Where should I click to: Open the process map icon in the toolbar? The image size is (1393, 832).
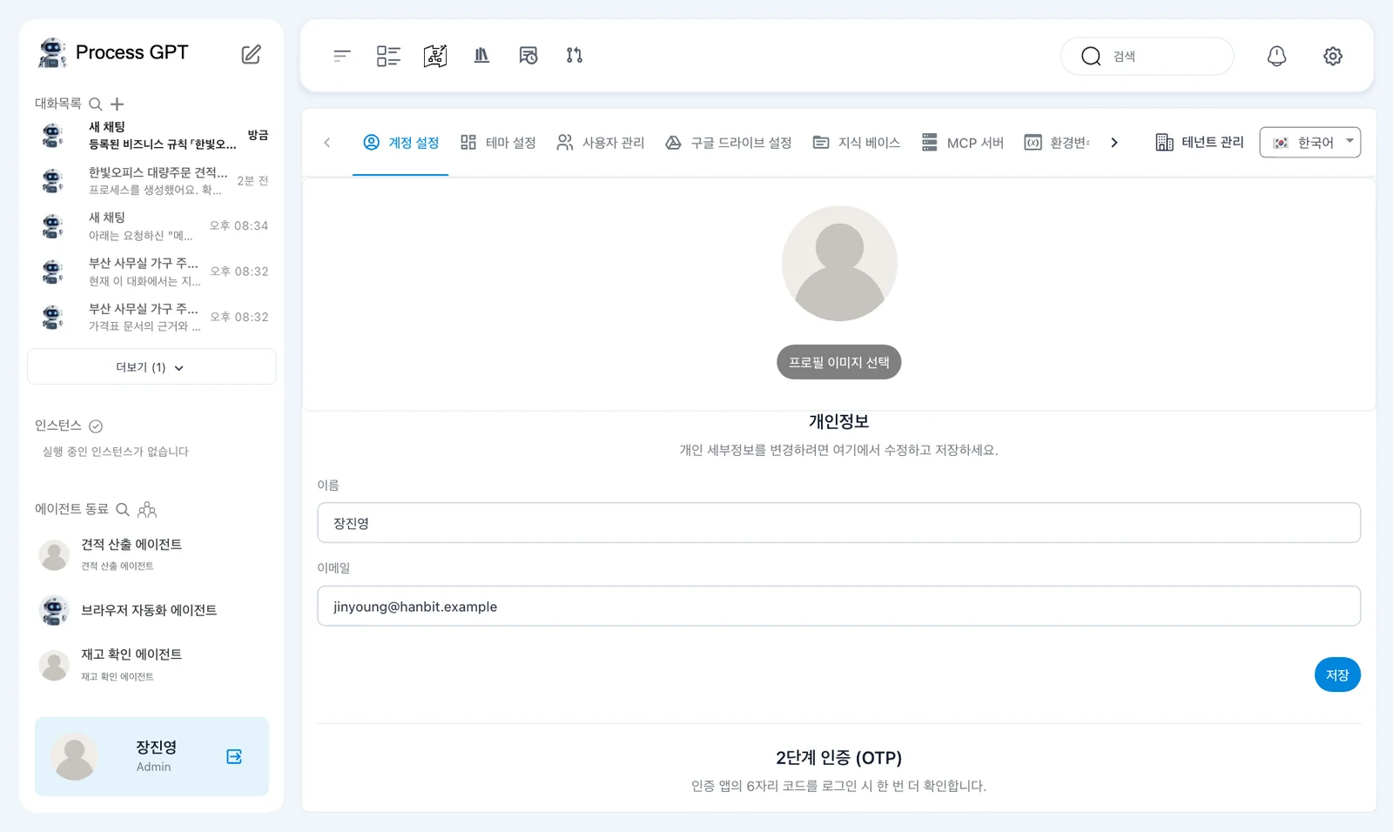coord(435,56)
